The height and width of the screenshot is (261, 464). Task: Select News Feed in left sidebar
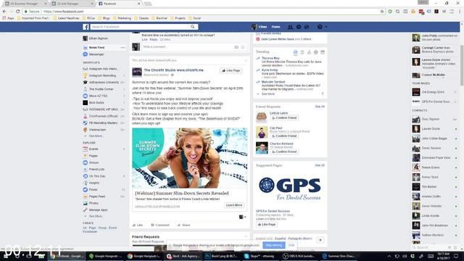click(96, 48)
